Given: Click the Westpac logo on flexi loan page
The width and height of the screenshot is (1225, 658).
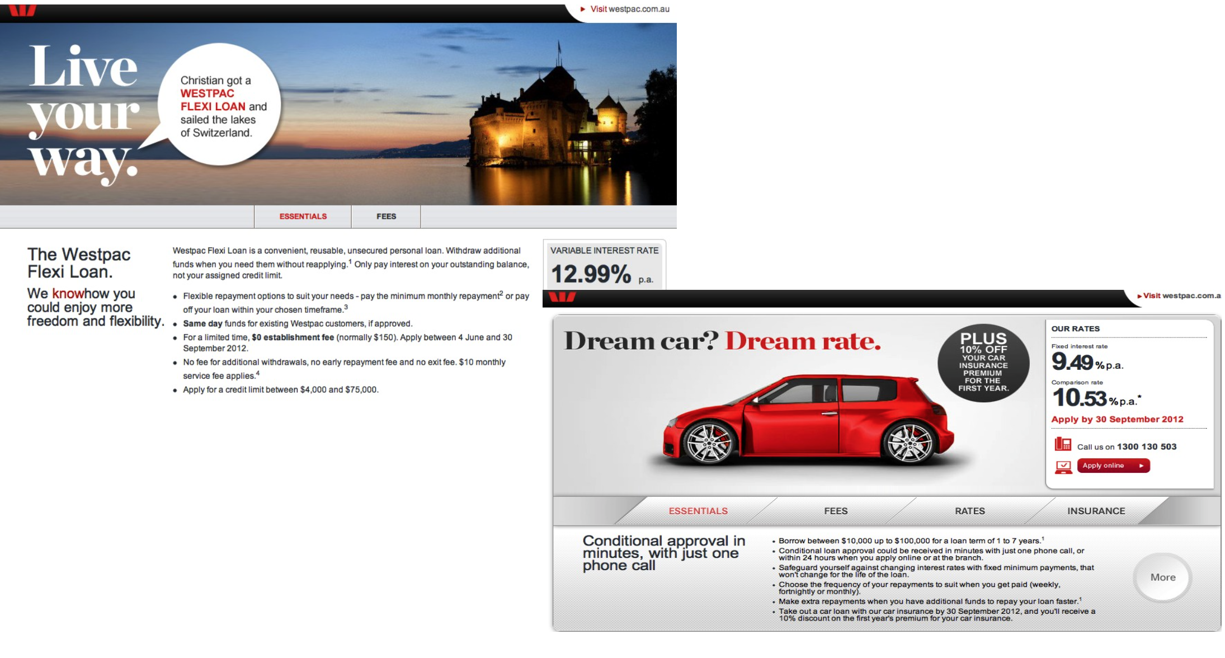Looking at the screenshot, I should point(22,10).
